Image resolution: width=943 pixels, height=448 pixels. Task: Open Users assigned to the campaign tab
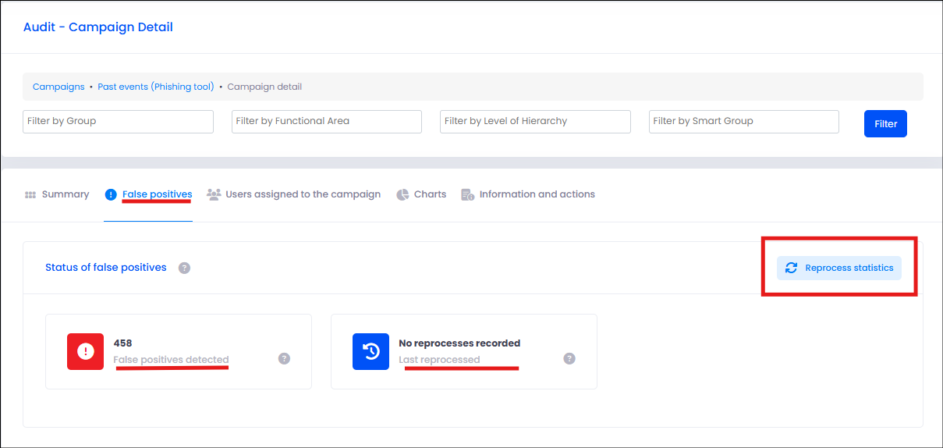pos(294,194)
